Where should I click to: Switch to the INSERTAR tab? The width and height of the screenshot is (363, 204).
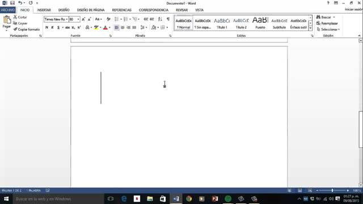44,10
